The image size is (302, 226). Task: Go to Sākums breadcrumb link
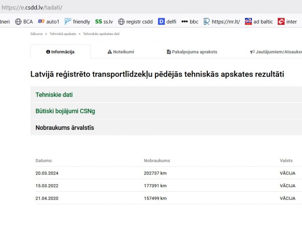pos(37,34)
